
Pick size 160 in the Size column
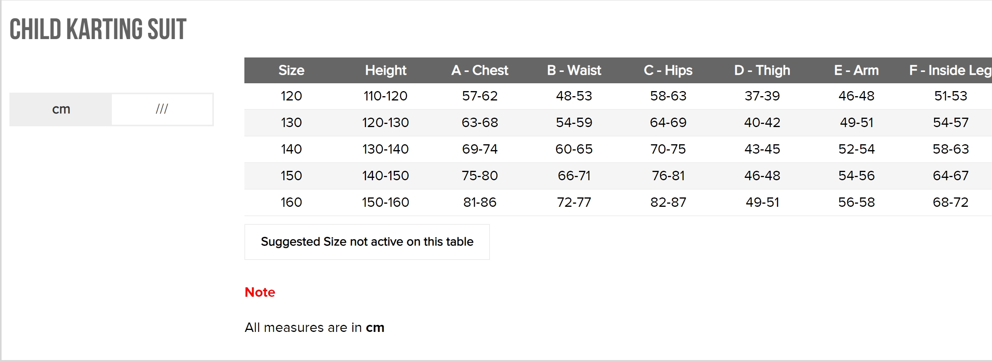pos(291,203)
